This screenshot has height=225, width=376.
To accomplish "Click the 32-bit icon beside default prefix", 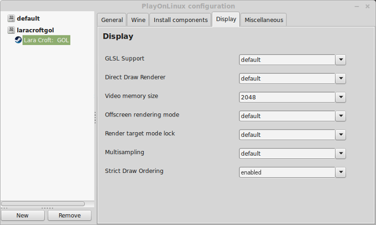I will (x=11, y=18).
